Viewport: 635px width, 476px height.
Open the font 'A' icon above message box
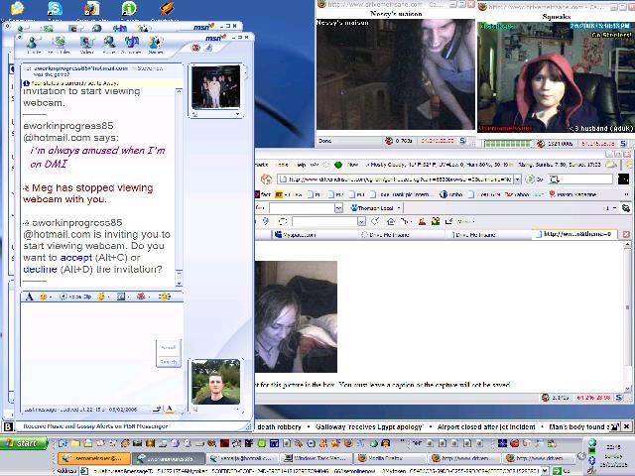pos(29,297)
